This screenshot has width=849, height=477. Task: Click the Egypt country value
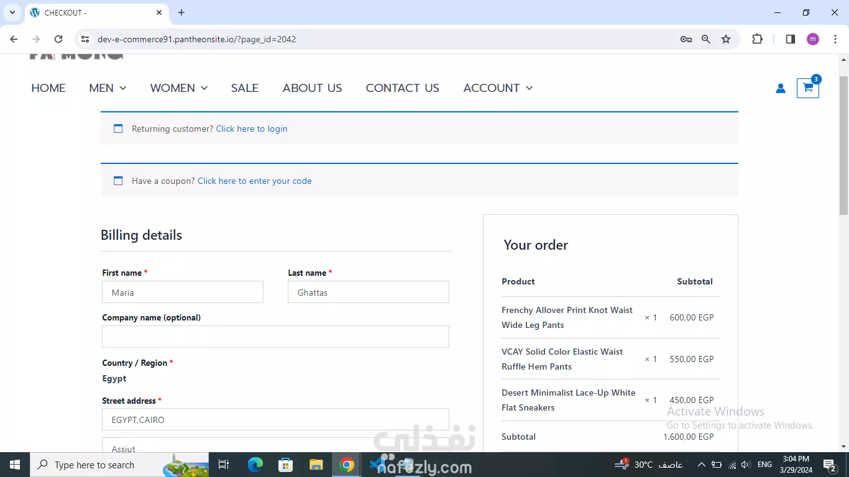pyautogui.click(x=114, y=378)
